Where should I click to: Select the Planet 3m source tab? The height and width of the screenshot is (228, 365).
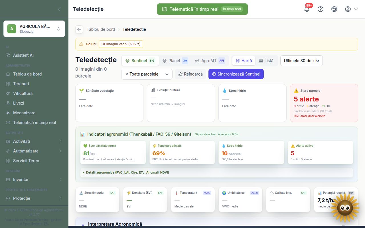click(175, 61)
